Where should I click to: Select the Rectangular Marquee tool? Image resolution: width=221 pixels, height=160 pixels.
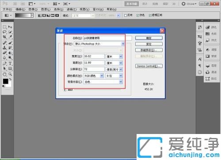coord(4,27)
